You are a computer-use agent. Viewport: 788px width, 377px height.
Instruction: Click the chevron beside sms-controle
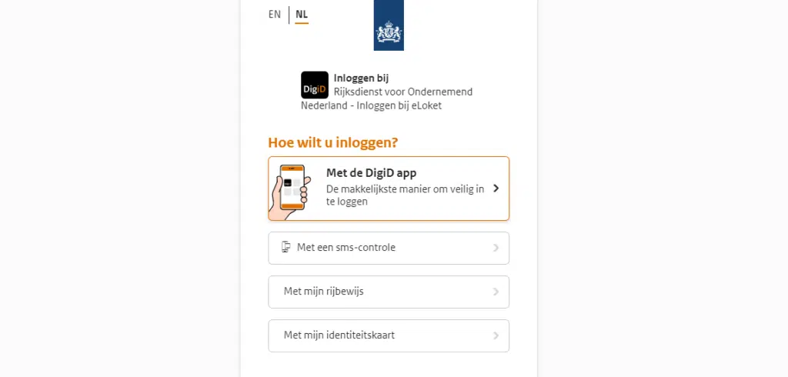coord(496,248)
